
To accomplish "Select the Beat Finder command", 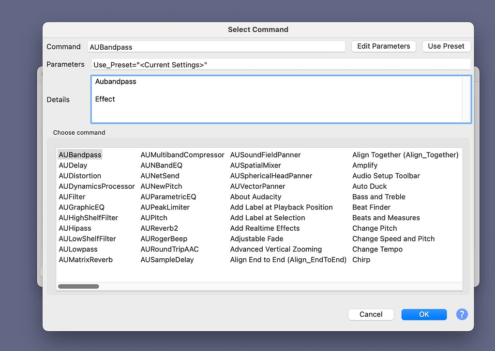I will [x=370, y=207].
